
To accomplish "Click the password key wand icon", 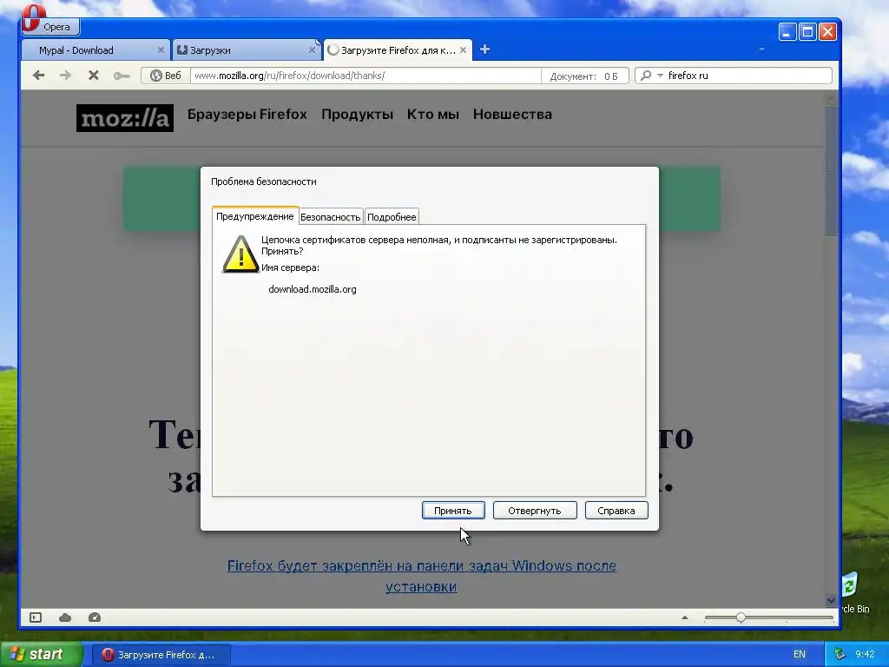I will pyautogui.click(x=122, y=76).
